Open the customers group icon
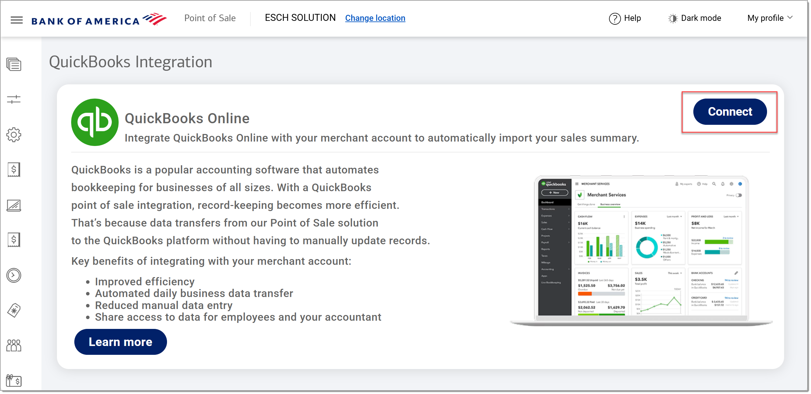 click(x=14, y=345)
